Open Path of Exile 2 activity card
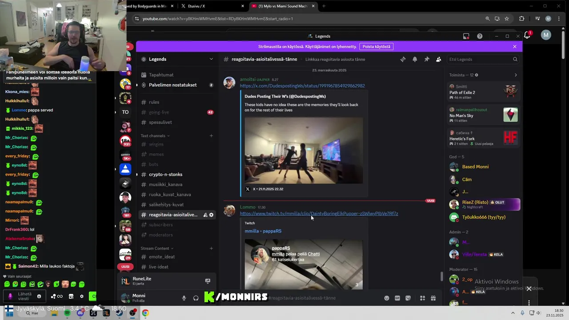The image size is (569, 320). tap(483, 92)
